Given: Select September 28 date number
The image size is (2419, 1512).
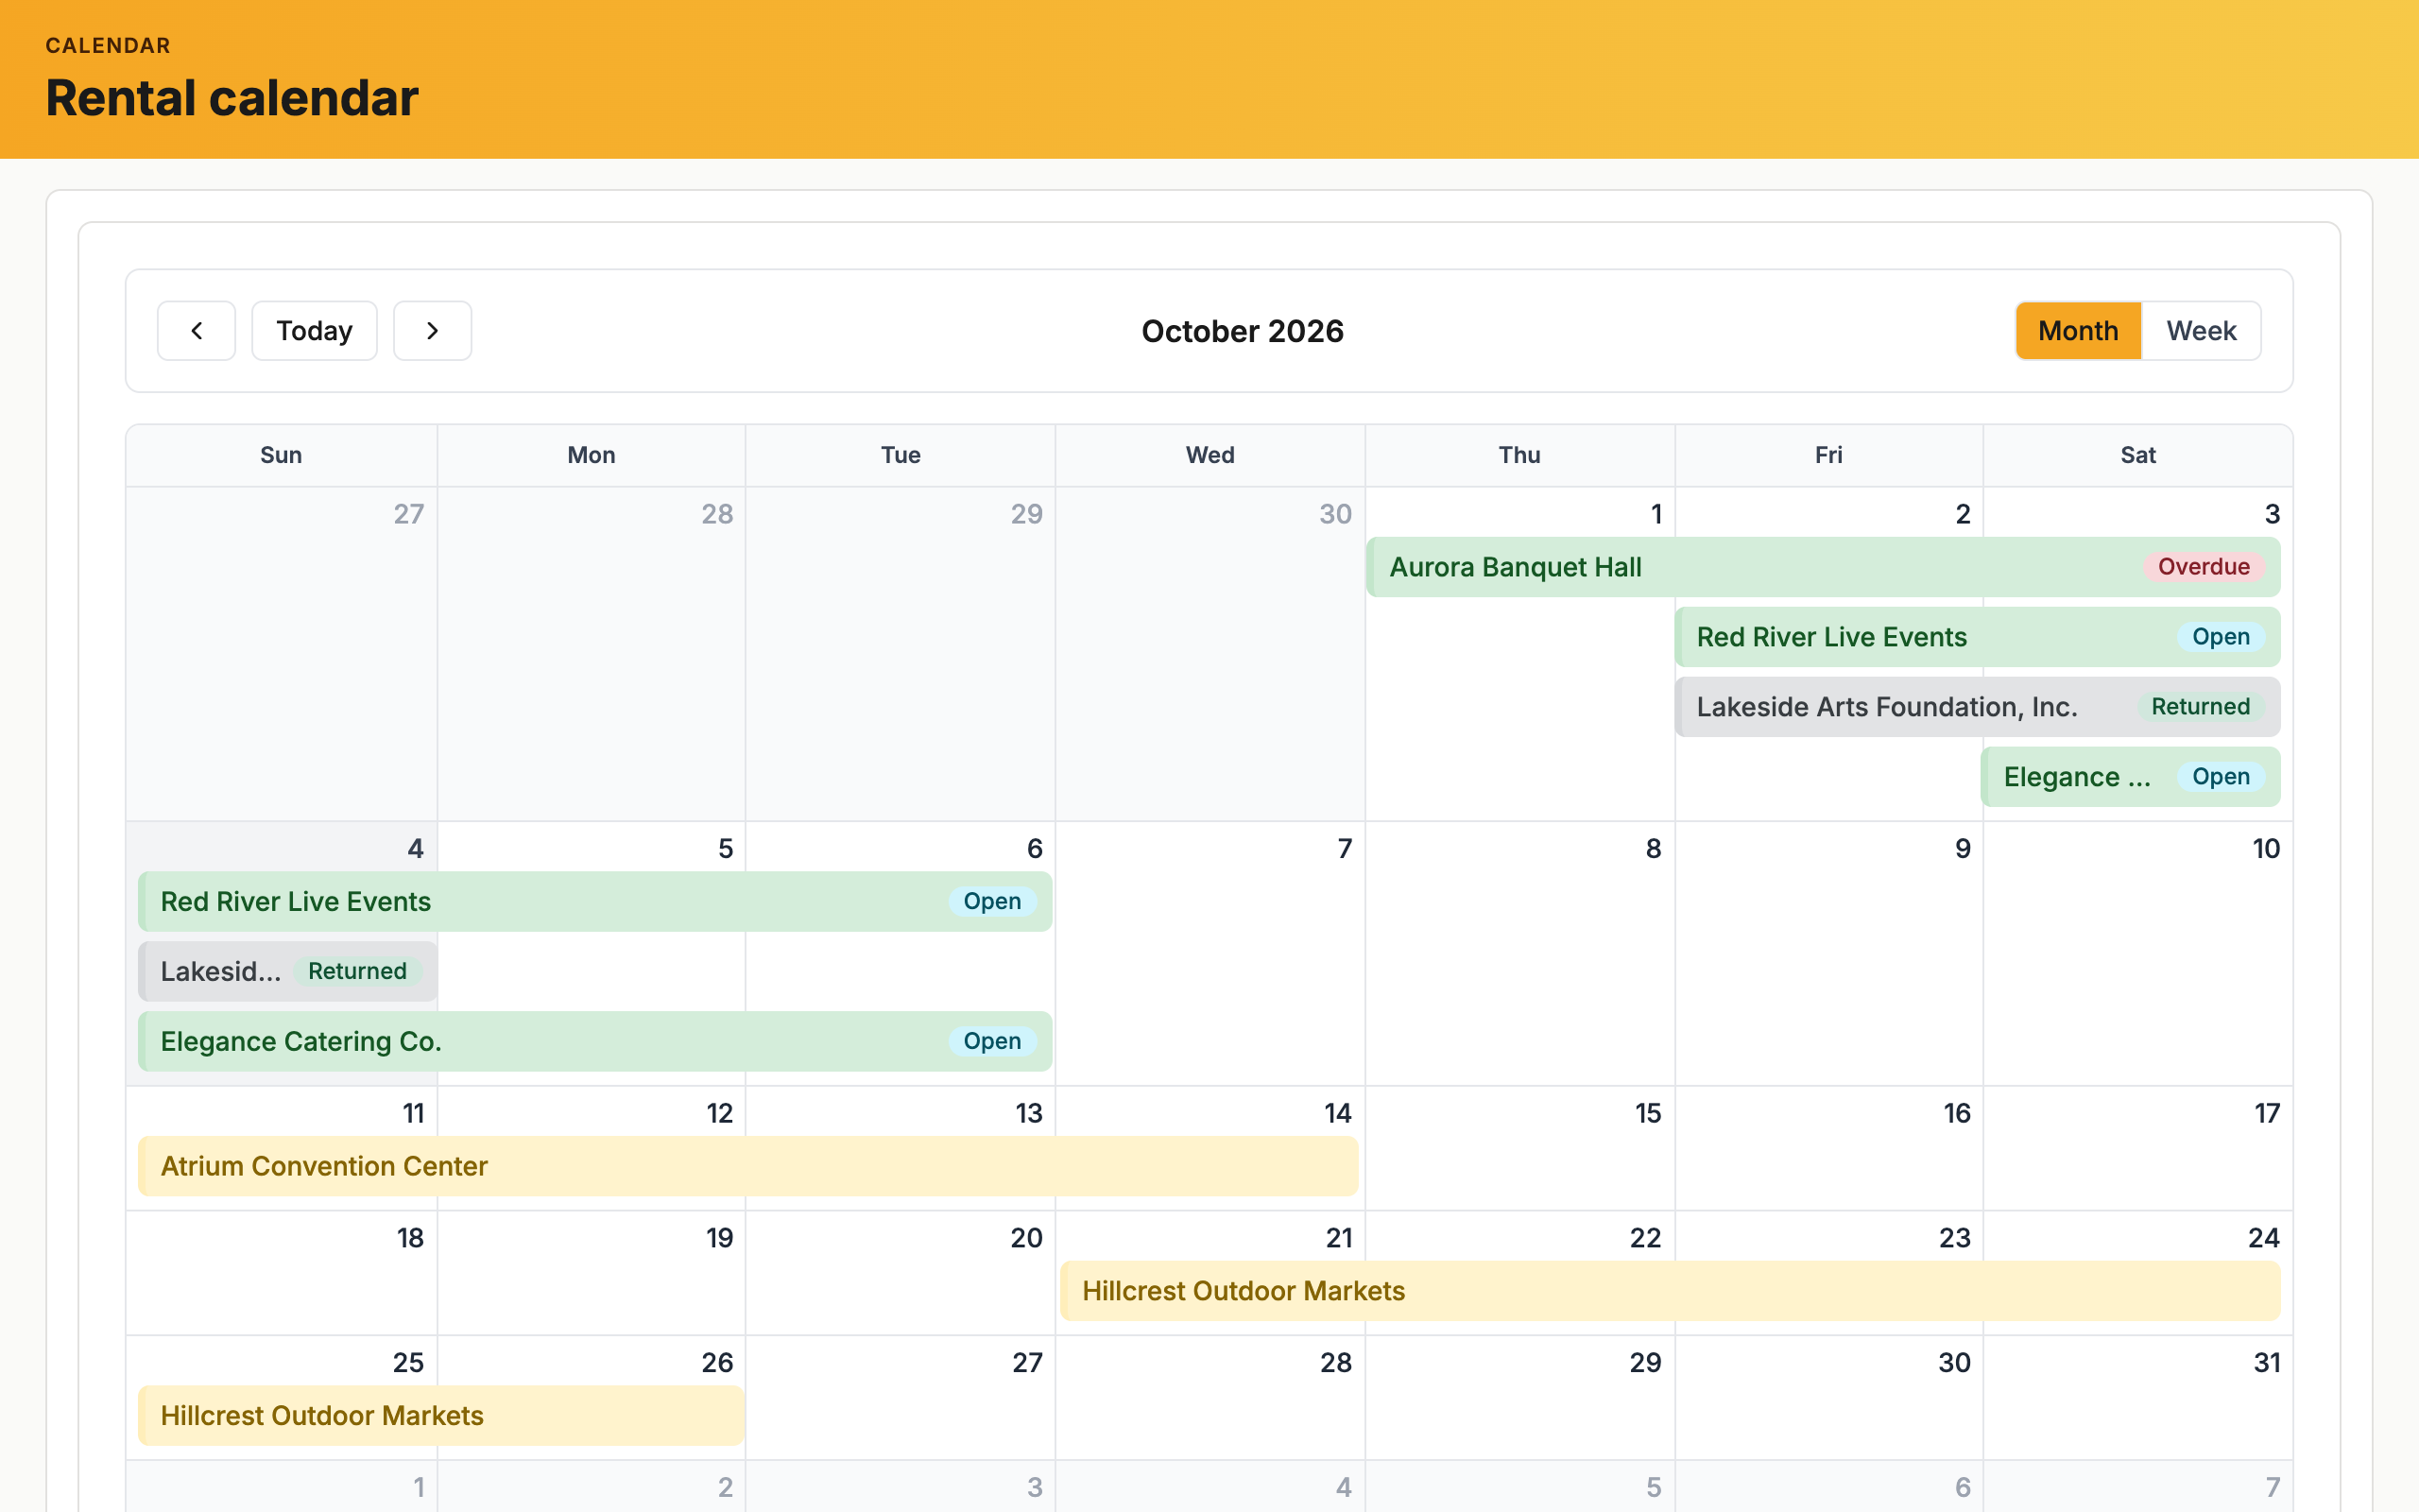Looking at the screenshot, I should pos(718,514).
